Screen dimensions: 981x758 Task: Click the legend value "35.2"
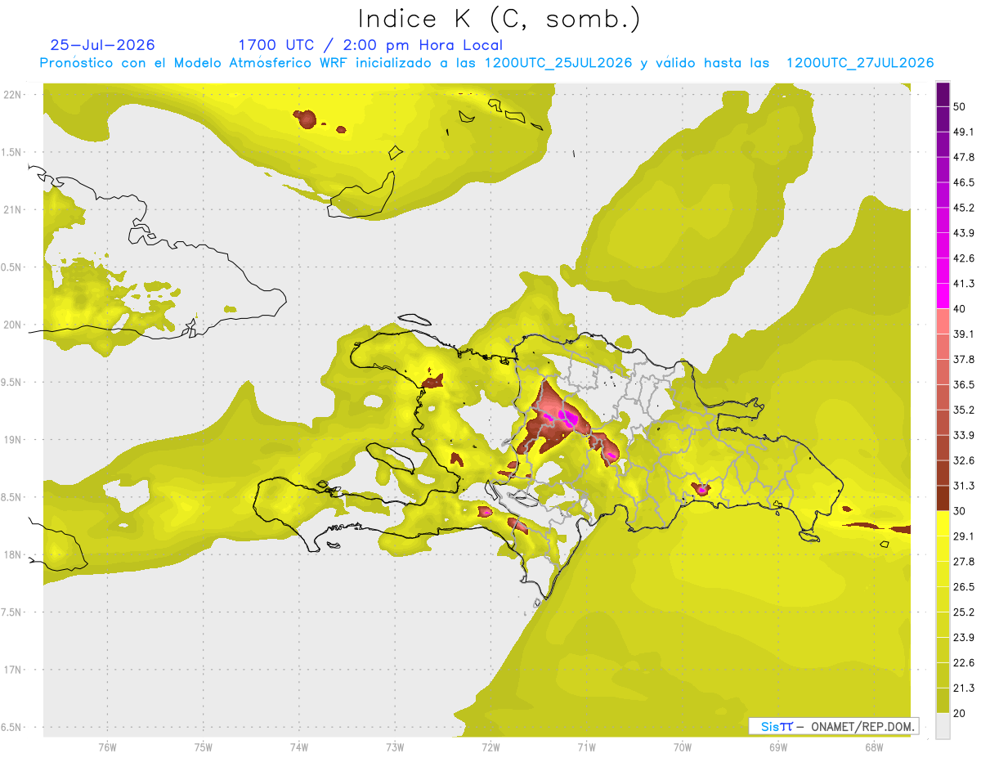(x=964, y=410)
